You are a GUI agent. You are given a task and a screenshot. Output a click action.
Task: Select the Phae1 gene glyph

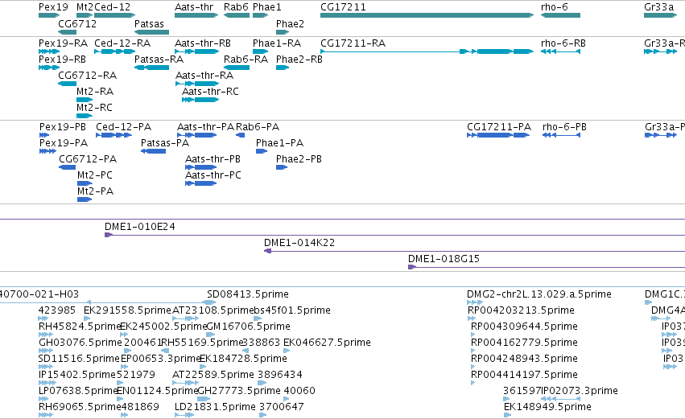260,15
